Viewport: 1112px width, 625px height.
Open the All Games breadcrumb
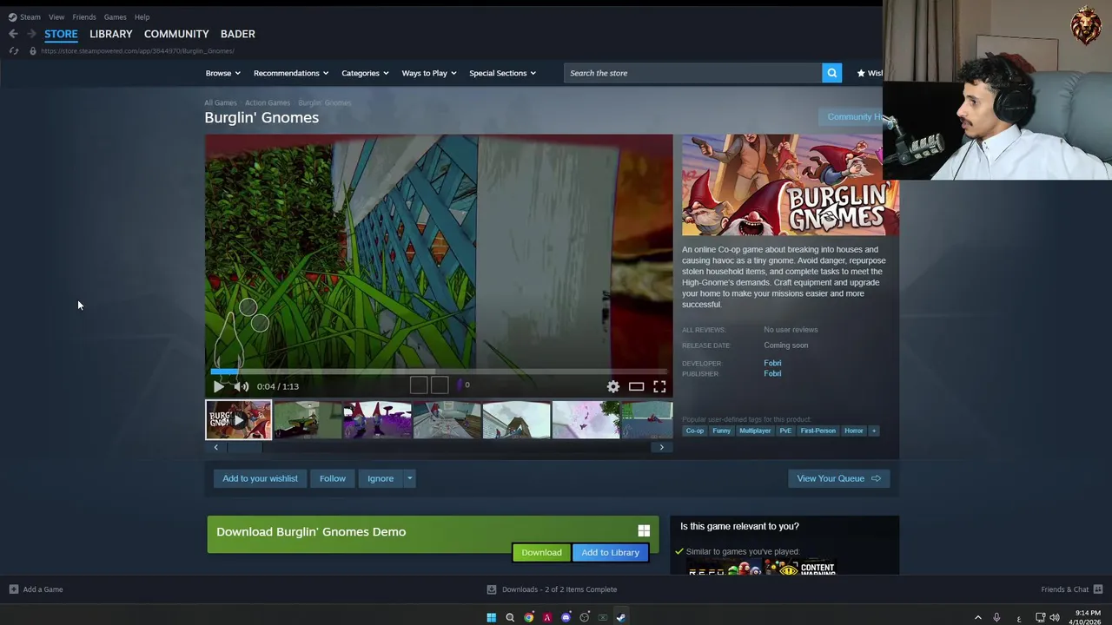coord(220,102)
